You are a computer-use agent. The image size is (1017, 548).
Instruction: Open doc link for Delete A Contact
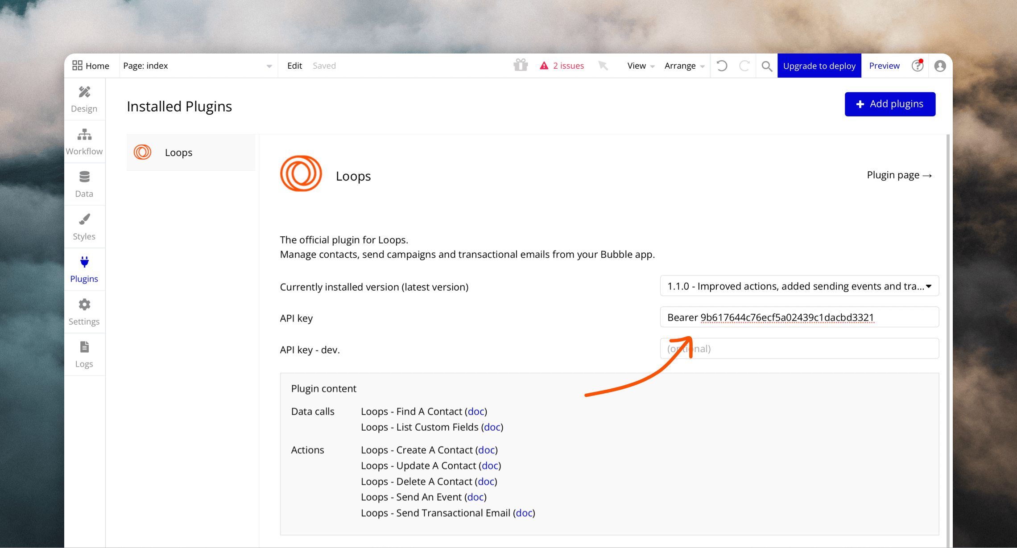pos(486,481)
